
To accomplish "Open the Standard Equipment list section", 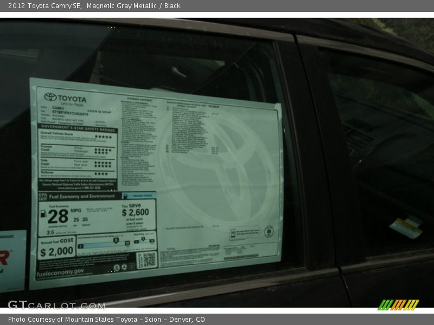I will [x=138, y=100].
